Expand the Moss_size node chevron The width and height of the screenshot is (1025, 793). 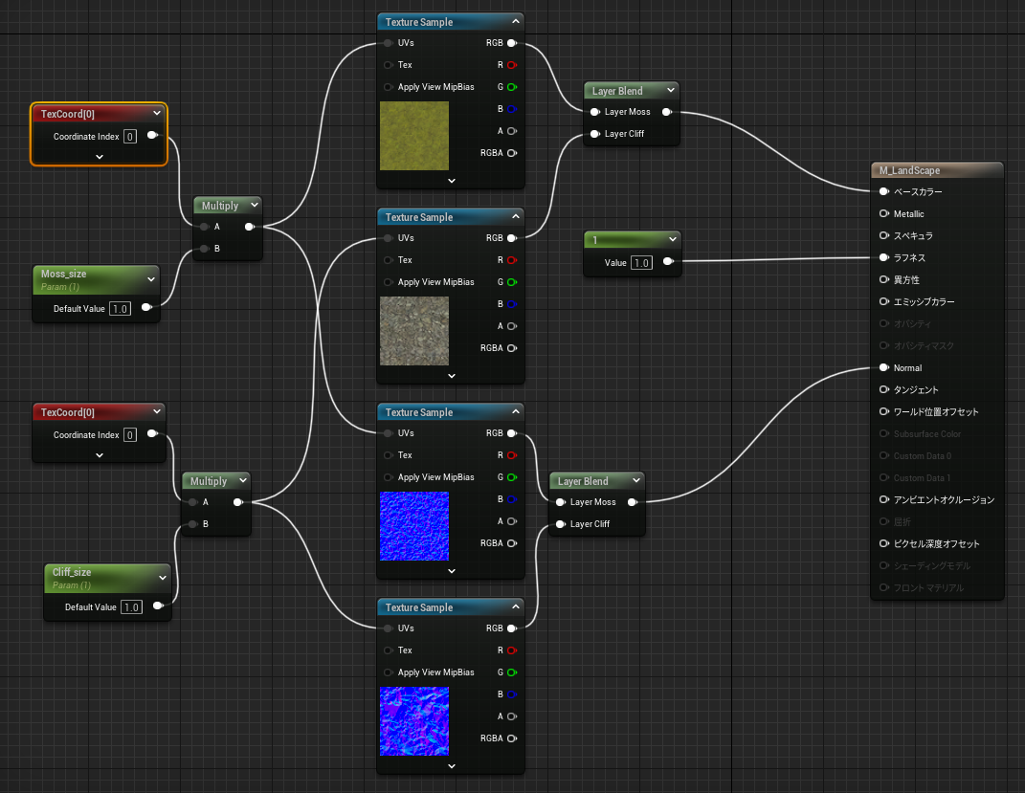point(151,279)
